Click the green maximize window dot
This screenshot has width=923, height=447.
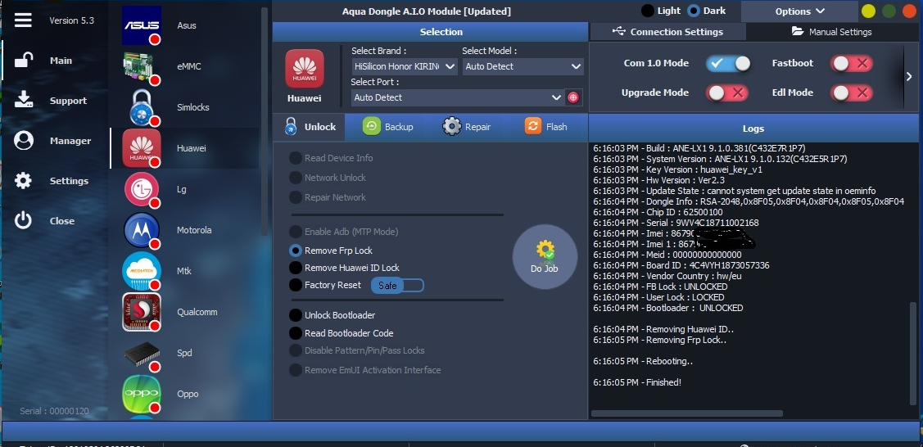tap(889, 11)
